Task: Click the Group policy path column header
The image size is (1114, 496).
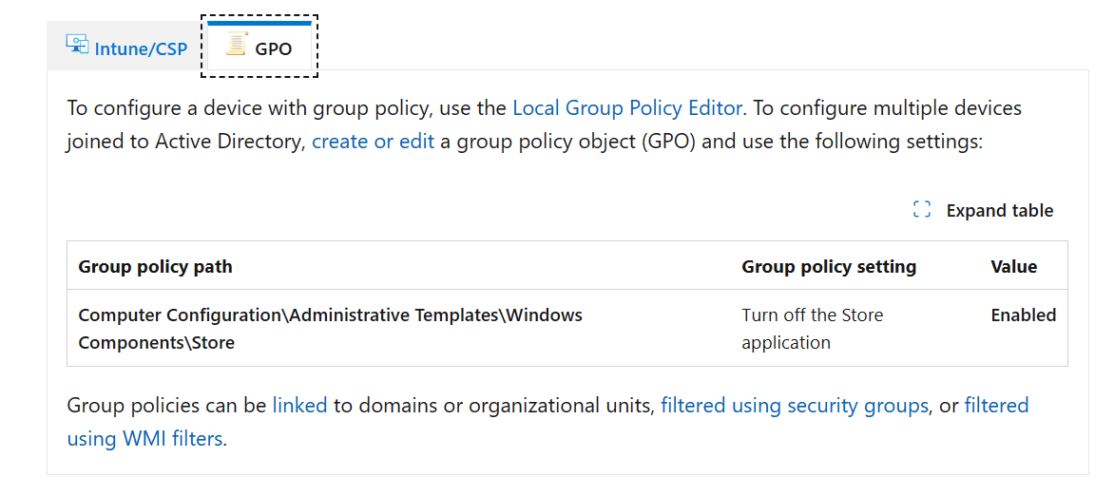Action: click(155, 267)
